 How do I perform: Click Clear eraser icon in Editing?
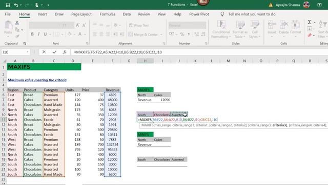310,35
